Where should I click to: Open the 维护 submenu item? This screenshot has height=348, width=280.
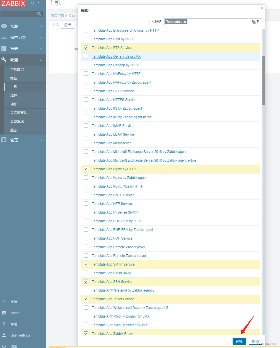(x=25, y=96)
